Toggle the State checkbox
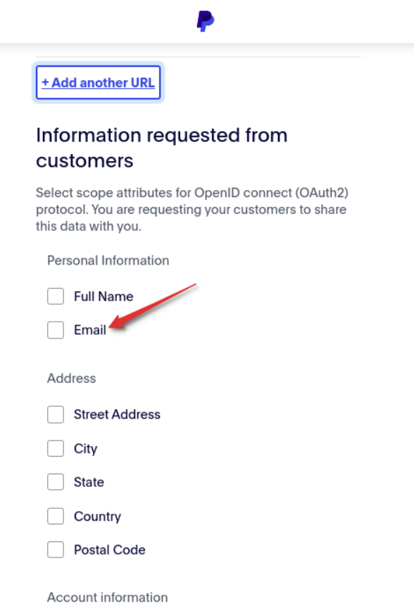This screenshot has width=414, height=613. click(56, 482)
